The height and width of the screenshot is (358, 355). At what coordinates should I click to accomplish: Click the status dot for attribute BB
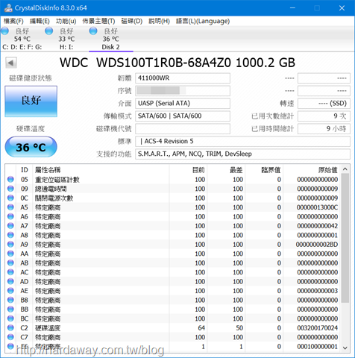[x=10, y=310]
